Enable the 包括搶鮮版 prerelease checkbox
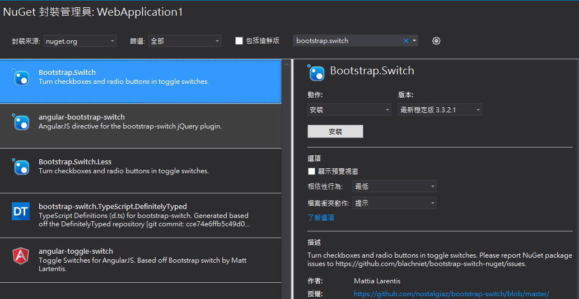Image resolution: width=579 pixels, height=299 pixels. [239, 41]
